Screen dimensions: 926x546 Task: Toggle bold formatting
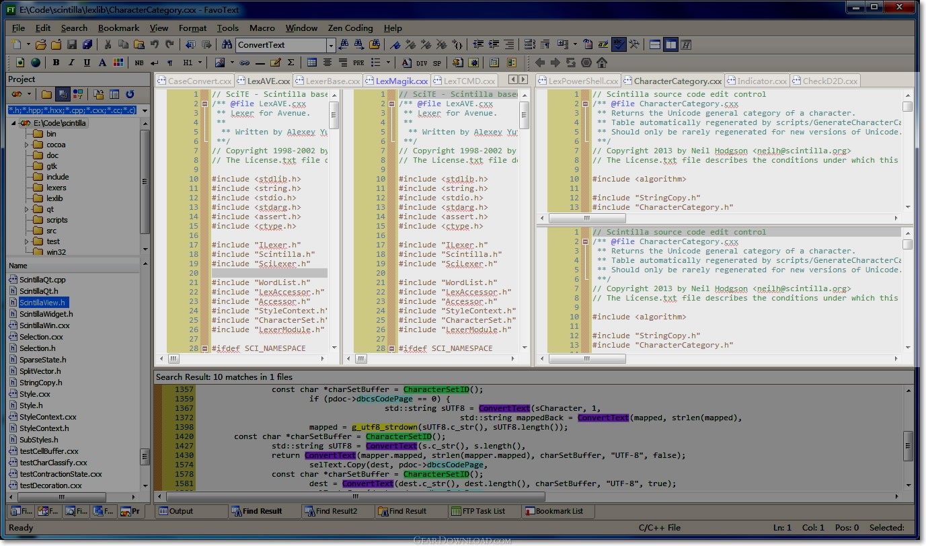click(56, 63)
